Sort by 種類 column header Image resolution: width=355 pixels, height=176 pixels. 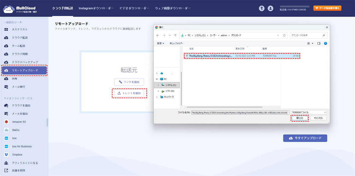point(264,48)
